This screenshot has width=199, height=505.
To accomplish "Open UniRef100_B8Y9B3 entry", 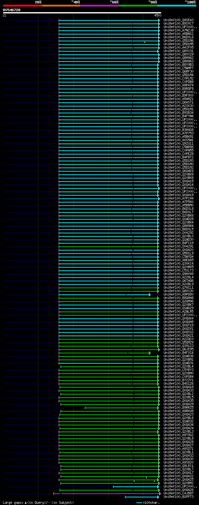I will (178, 65).
